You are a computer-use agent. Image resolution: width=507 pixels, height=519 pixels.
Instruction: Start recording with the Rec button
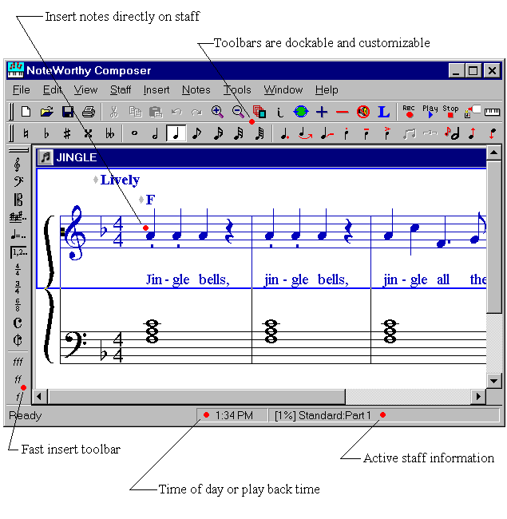click(x=409, y=111)
